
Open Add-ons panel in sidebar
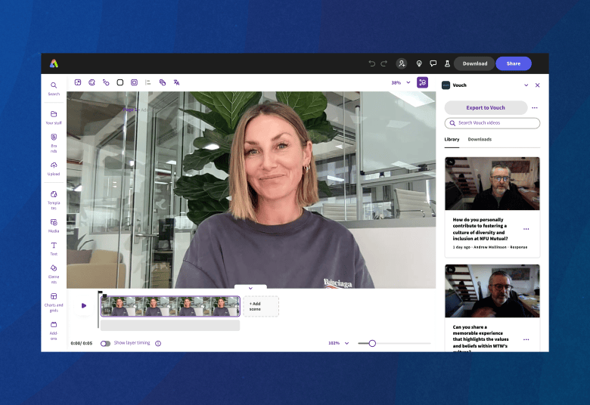pyautogui.click(x=54, y=330)
